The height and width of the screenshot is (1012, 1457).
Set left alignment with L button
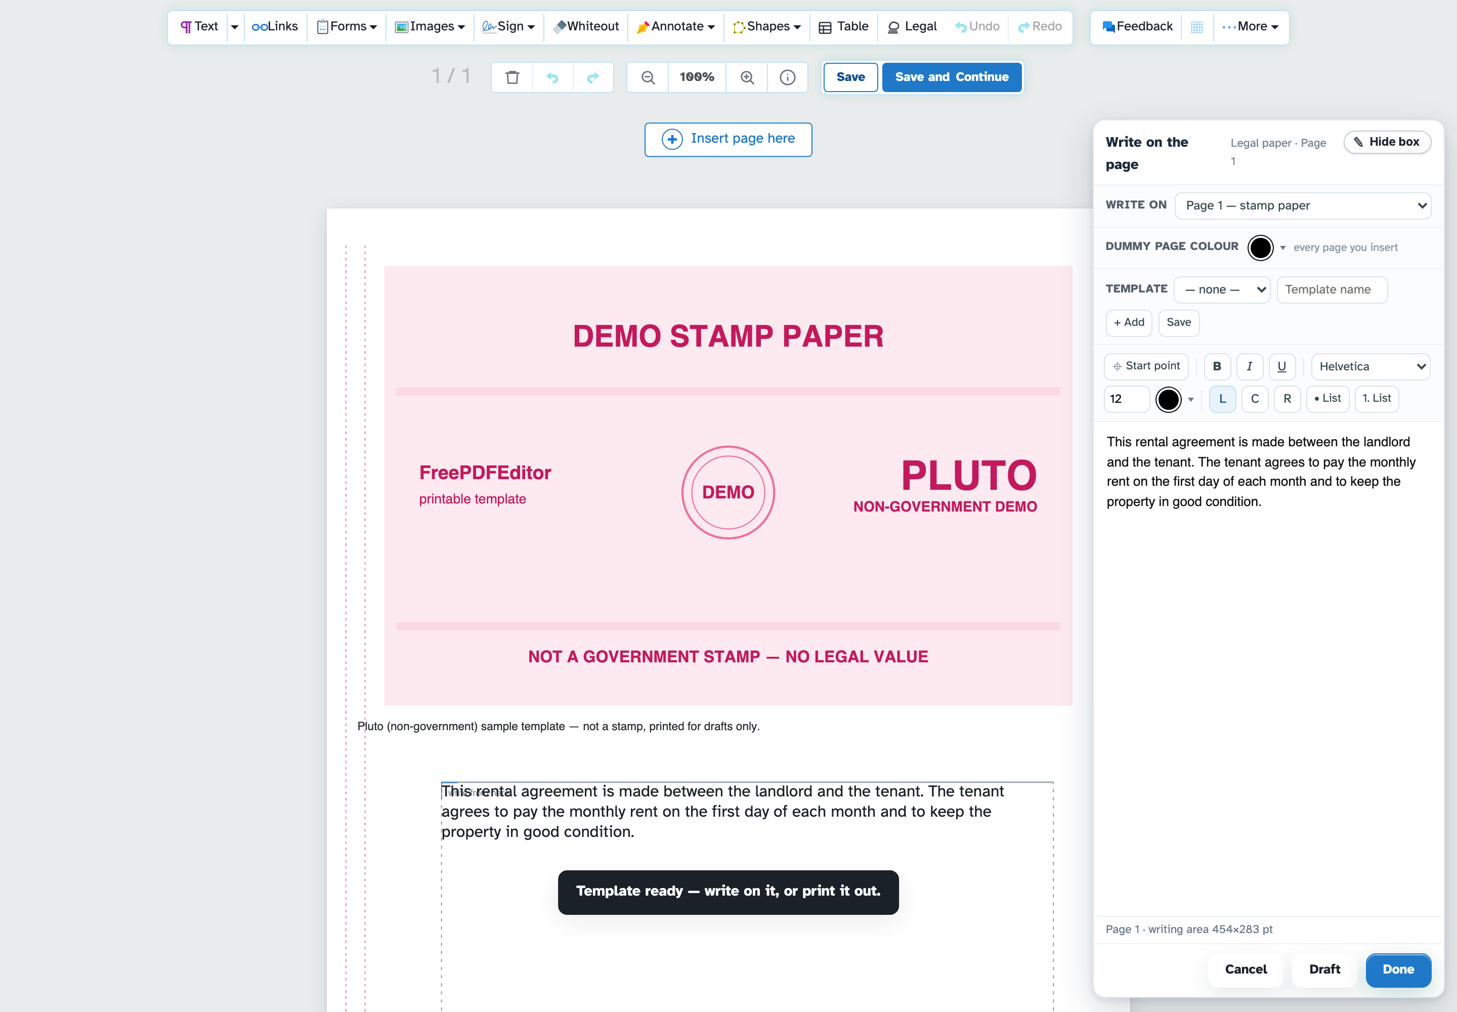pyautogui.click(x=1222, y=399)
